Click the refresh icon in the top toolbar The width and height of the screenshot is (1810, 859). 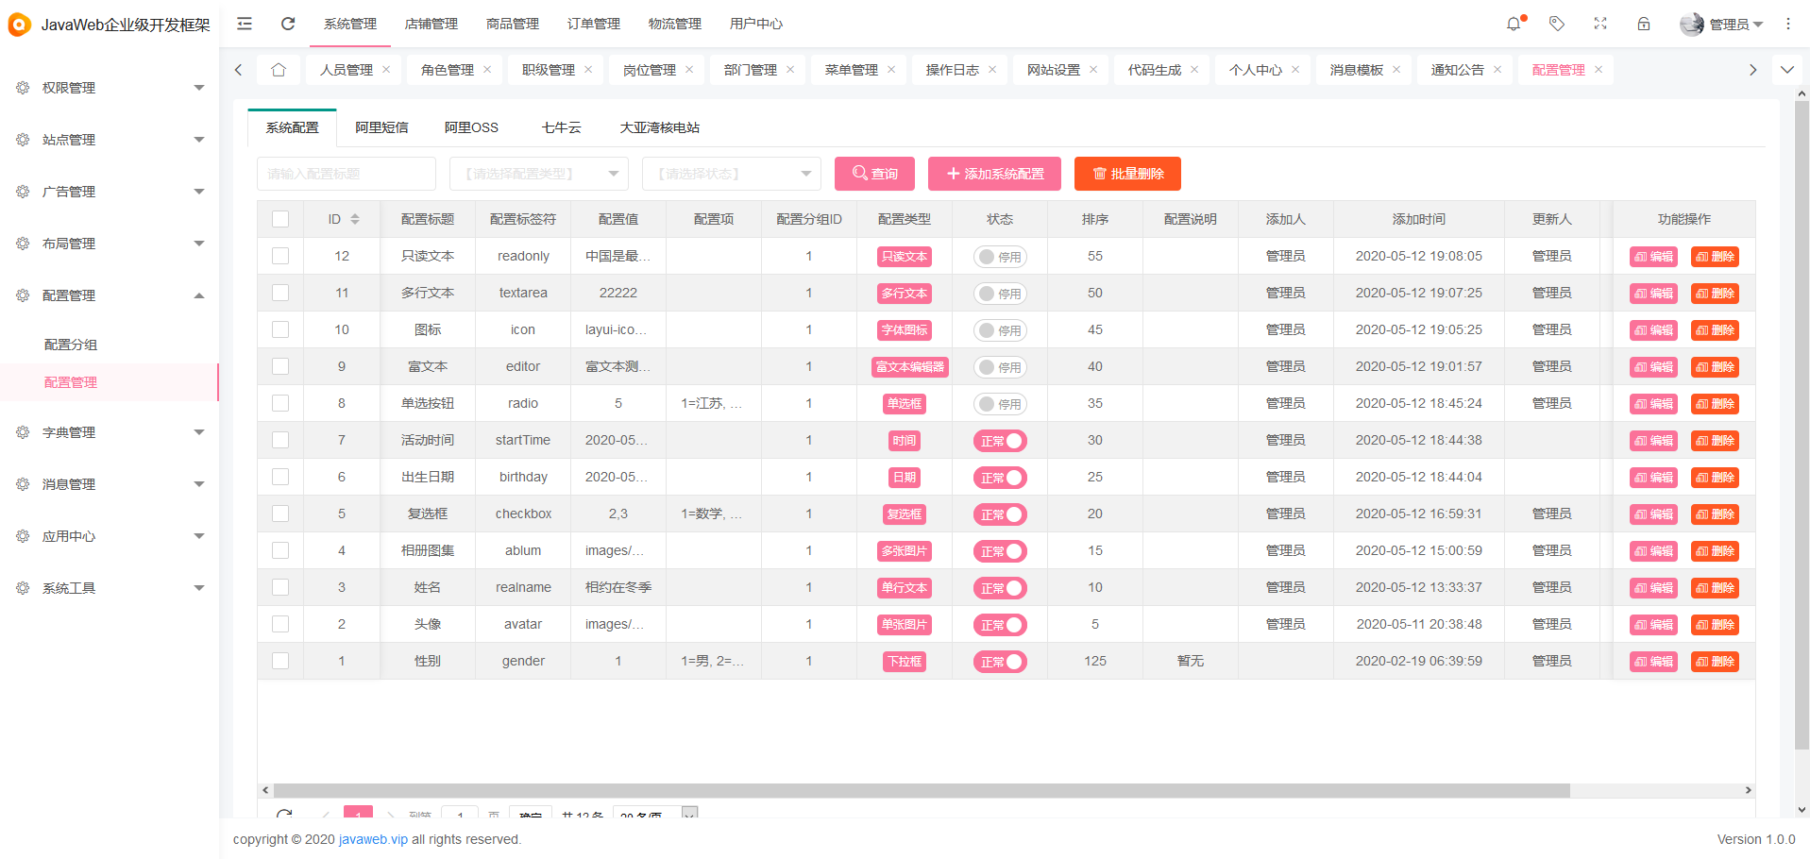[288, 24]
